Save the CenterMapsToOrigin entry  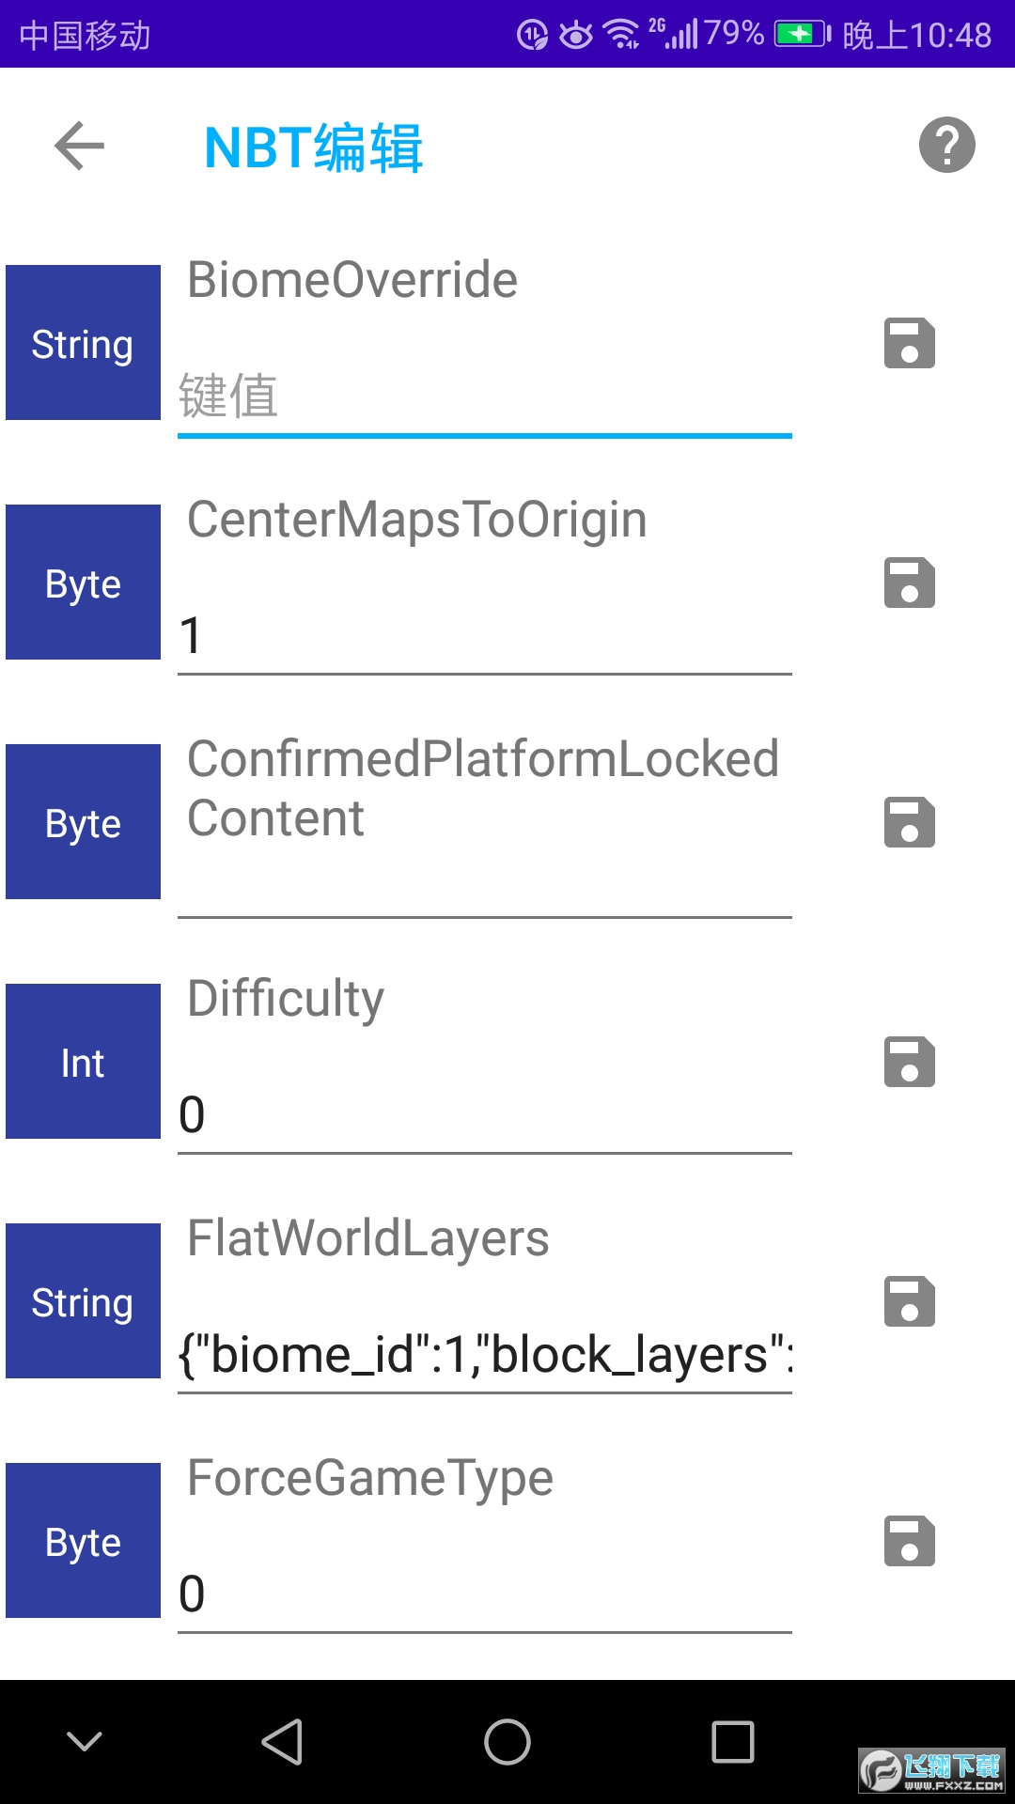909,583
